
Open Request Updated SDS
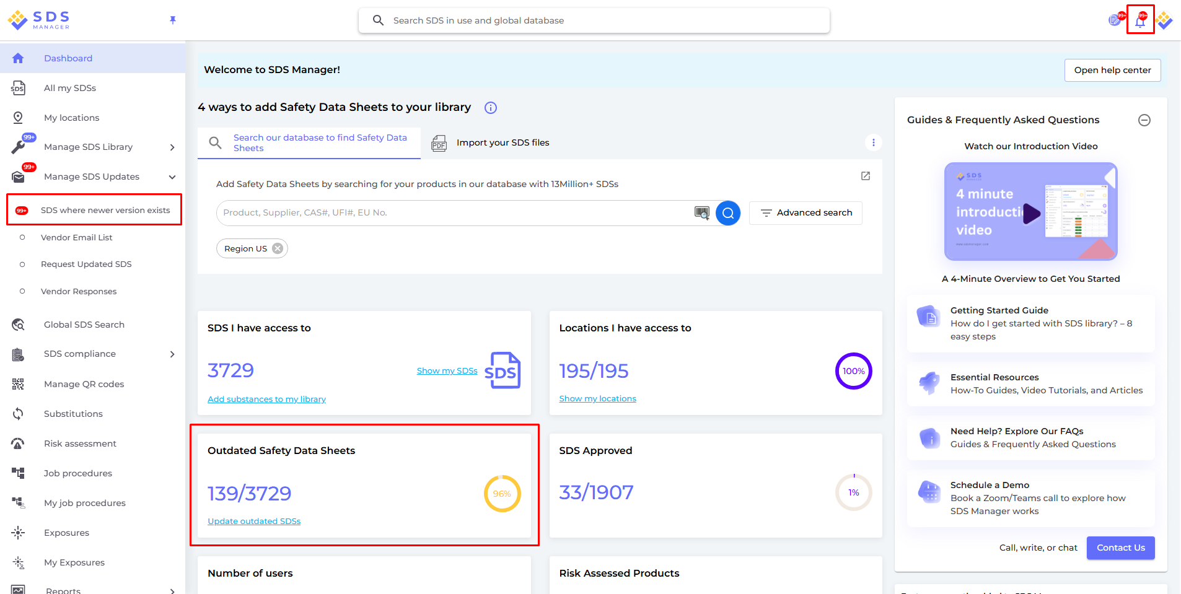[x=86, y=264]
